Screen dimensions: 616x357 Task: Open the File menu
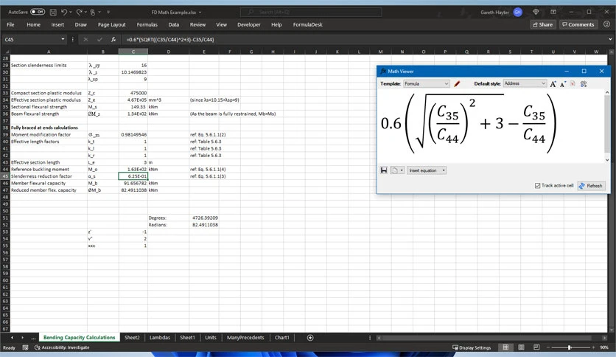coord(10,24)
